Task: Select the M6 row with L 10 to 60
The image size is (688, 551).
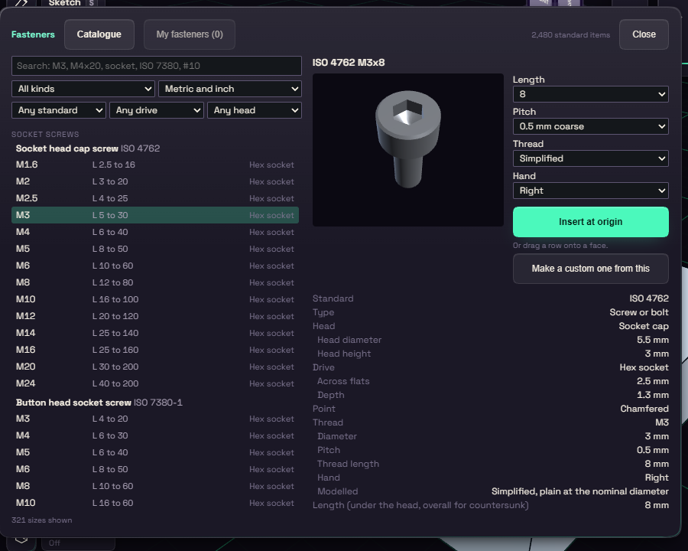Action: click(155, 266)
